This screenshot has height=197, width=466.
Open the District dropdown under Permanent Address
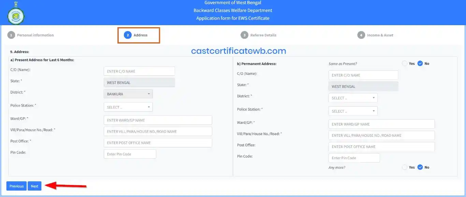(353, 98)
